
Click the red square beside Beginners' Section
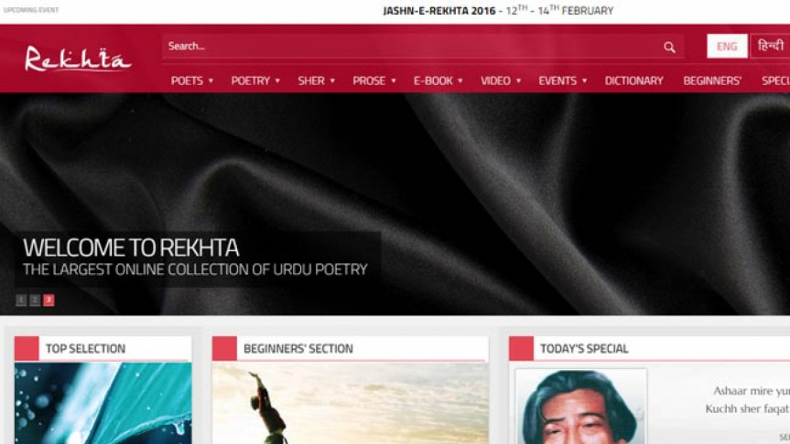point(224,348)
